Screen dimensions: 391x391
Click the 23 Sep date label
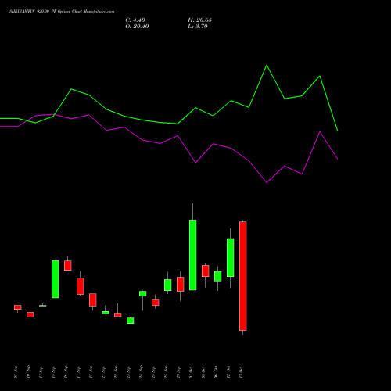pos(129,372)
